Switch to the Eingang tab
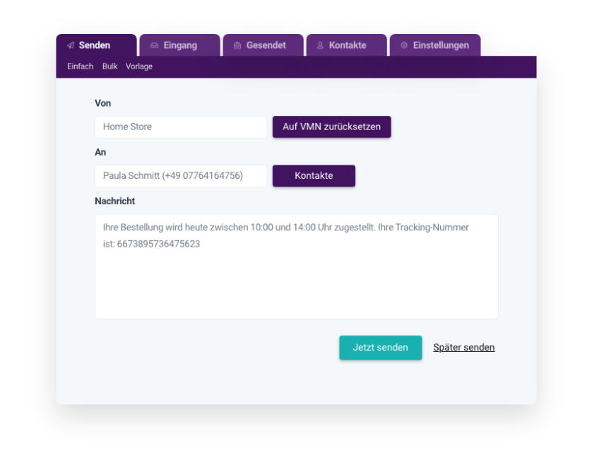The height and width of the screenshot is (458, 616). tap(180, 45)
